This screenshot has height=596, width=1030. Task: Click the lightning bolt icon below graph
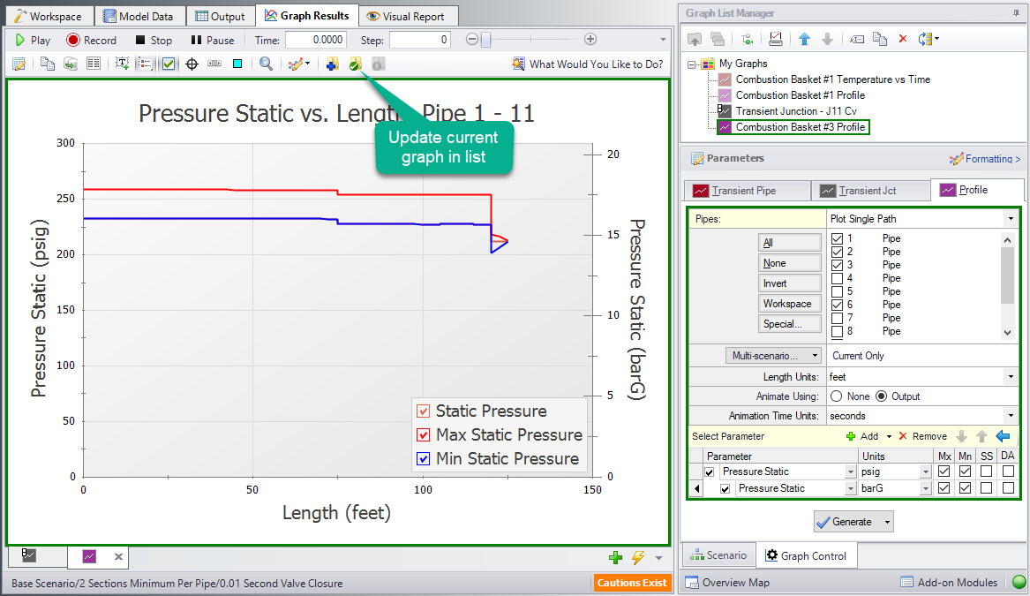(x=638, y=557)
